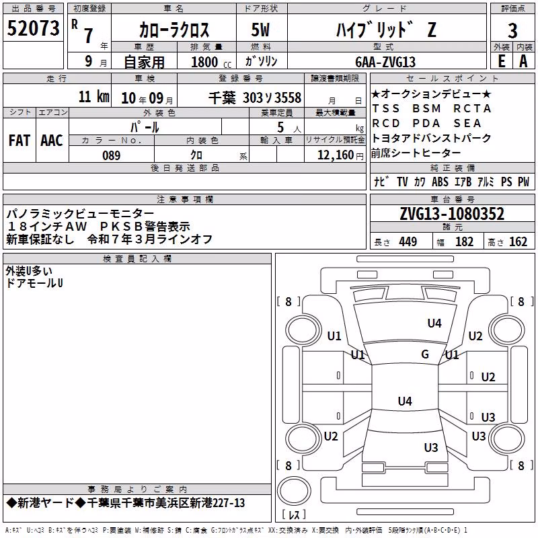Image resolution: width=538 pixels, height=538 pixels.
Task: Select the displacement 1800 cc
Action: [211, 62]
